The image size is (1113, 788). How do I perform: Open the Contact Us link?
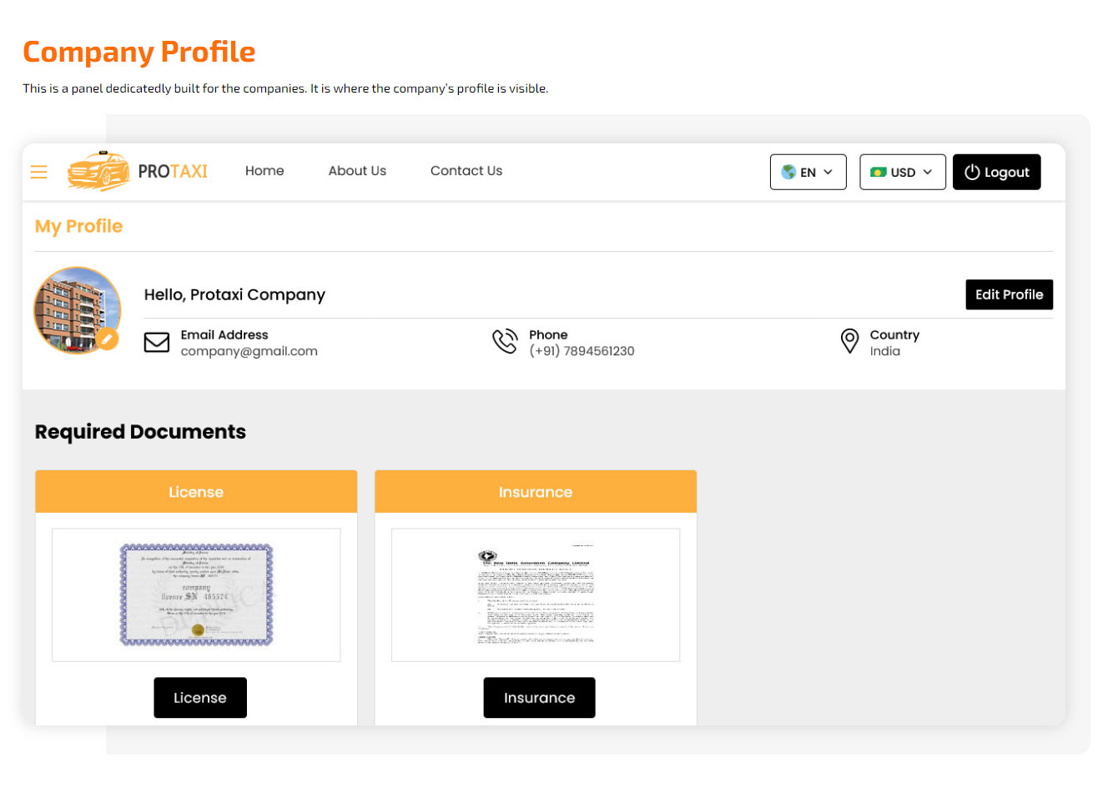click(x=466, y=171)
